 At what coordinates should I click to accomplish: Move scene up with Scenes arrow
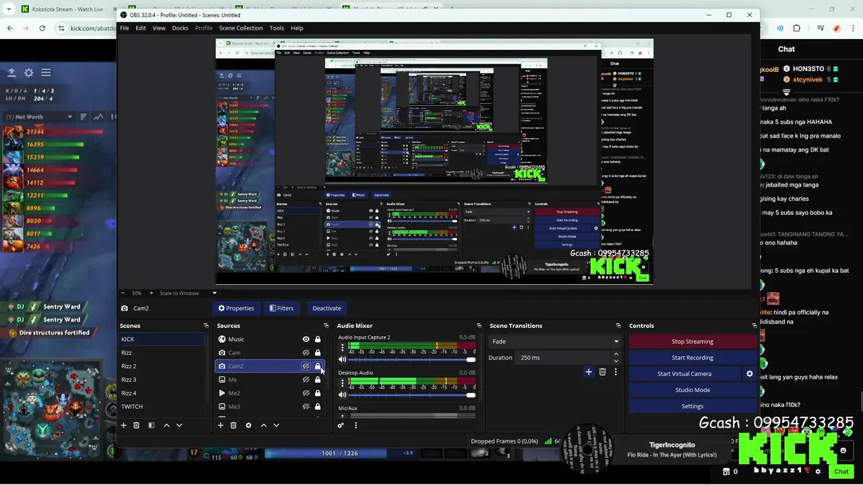tap(167, 425)
